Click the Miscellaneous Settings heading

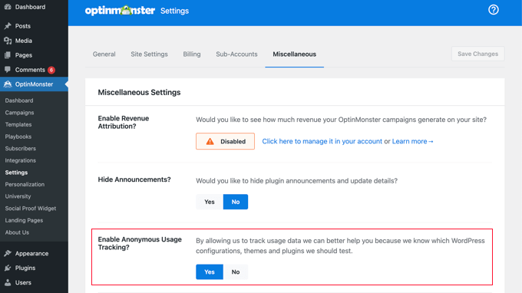pyautogui.click(x=139, y=92)
